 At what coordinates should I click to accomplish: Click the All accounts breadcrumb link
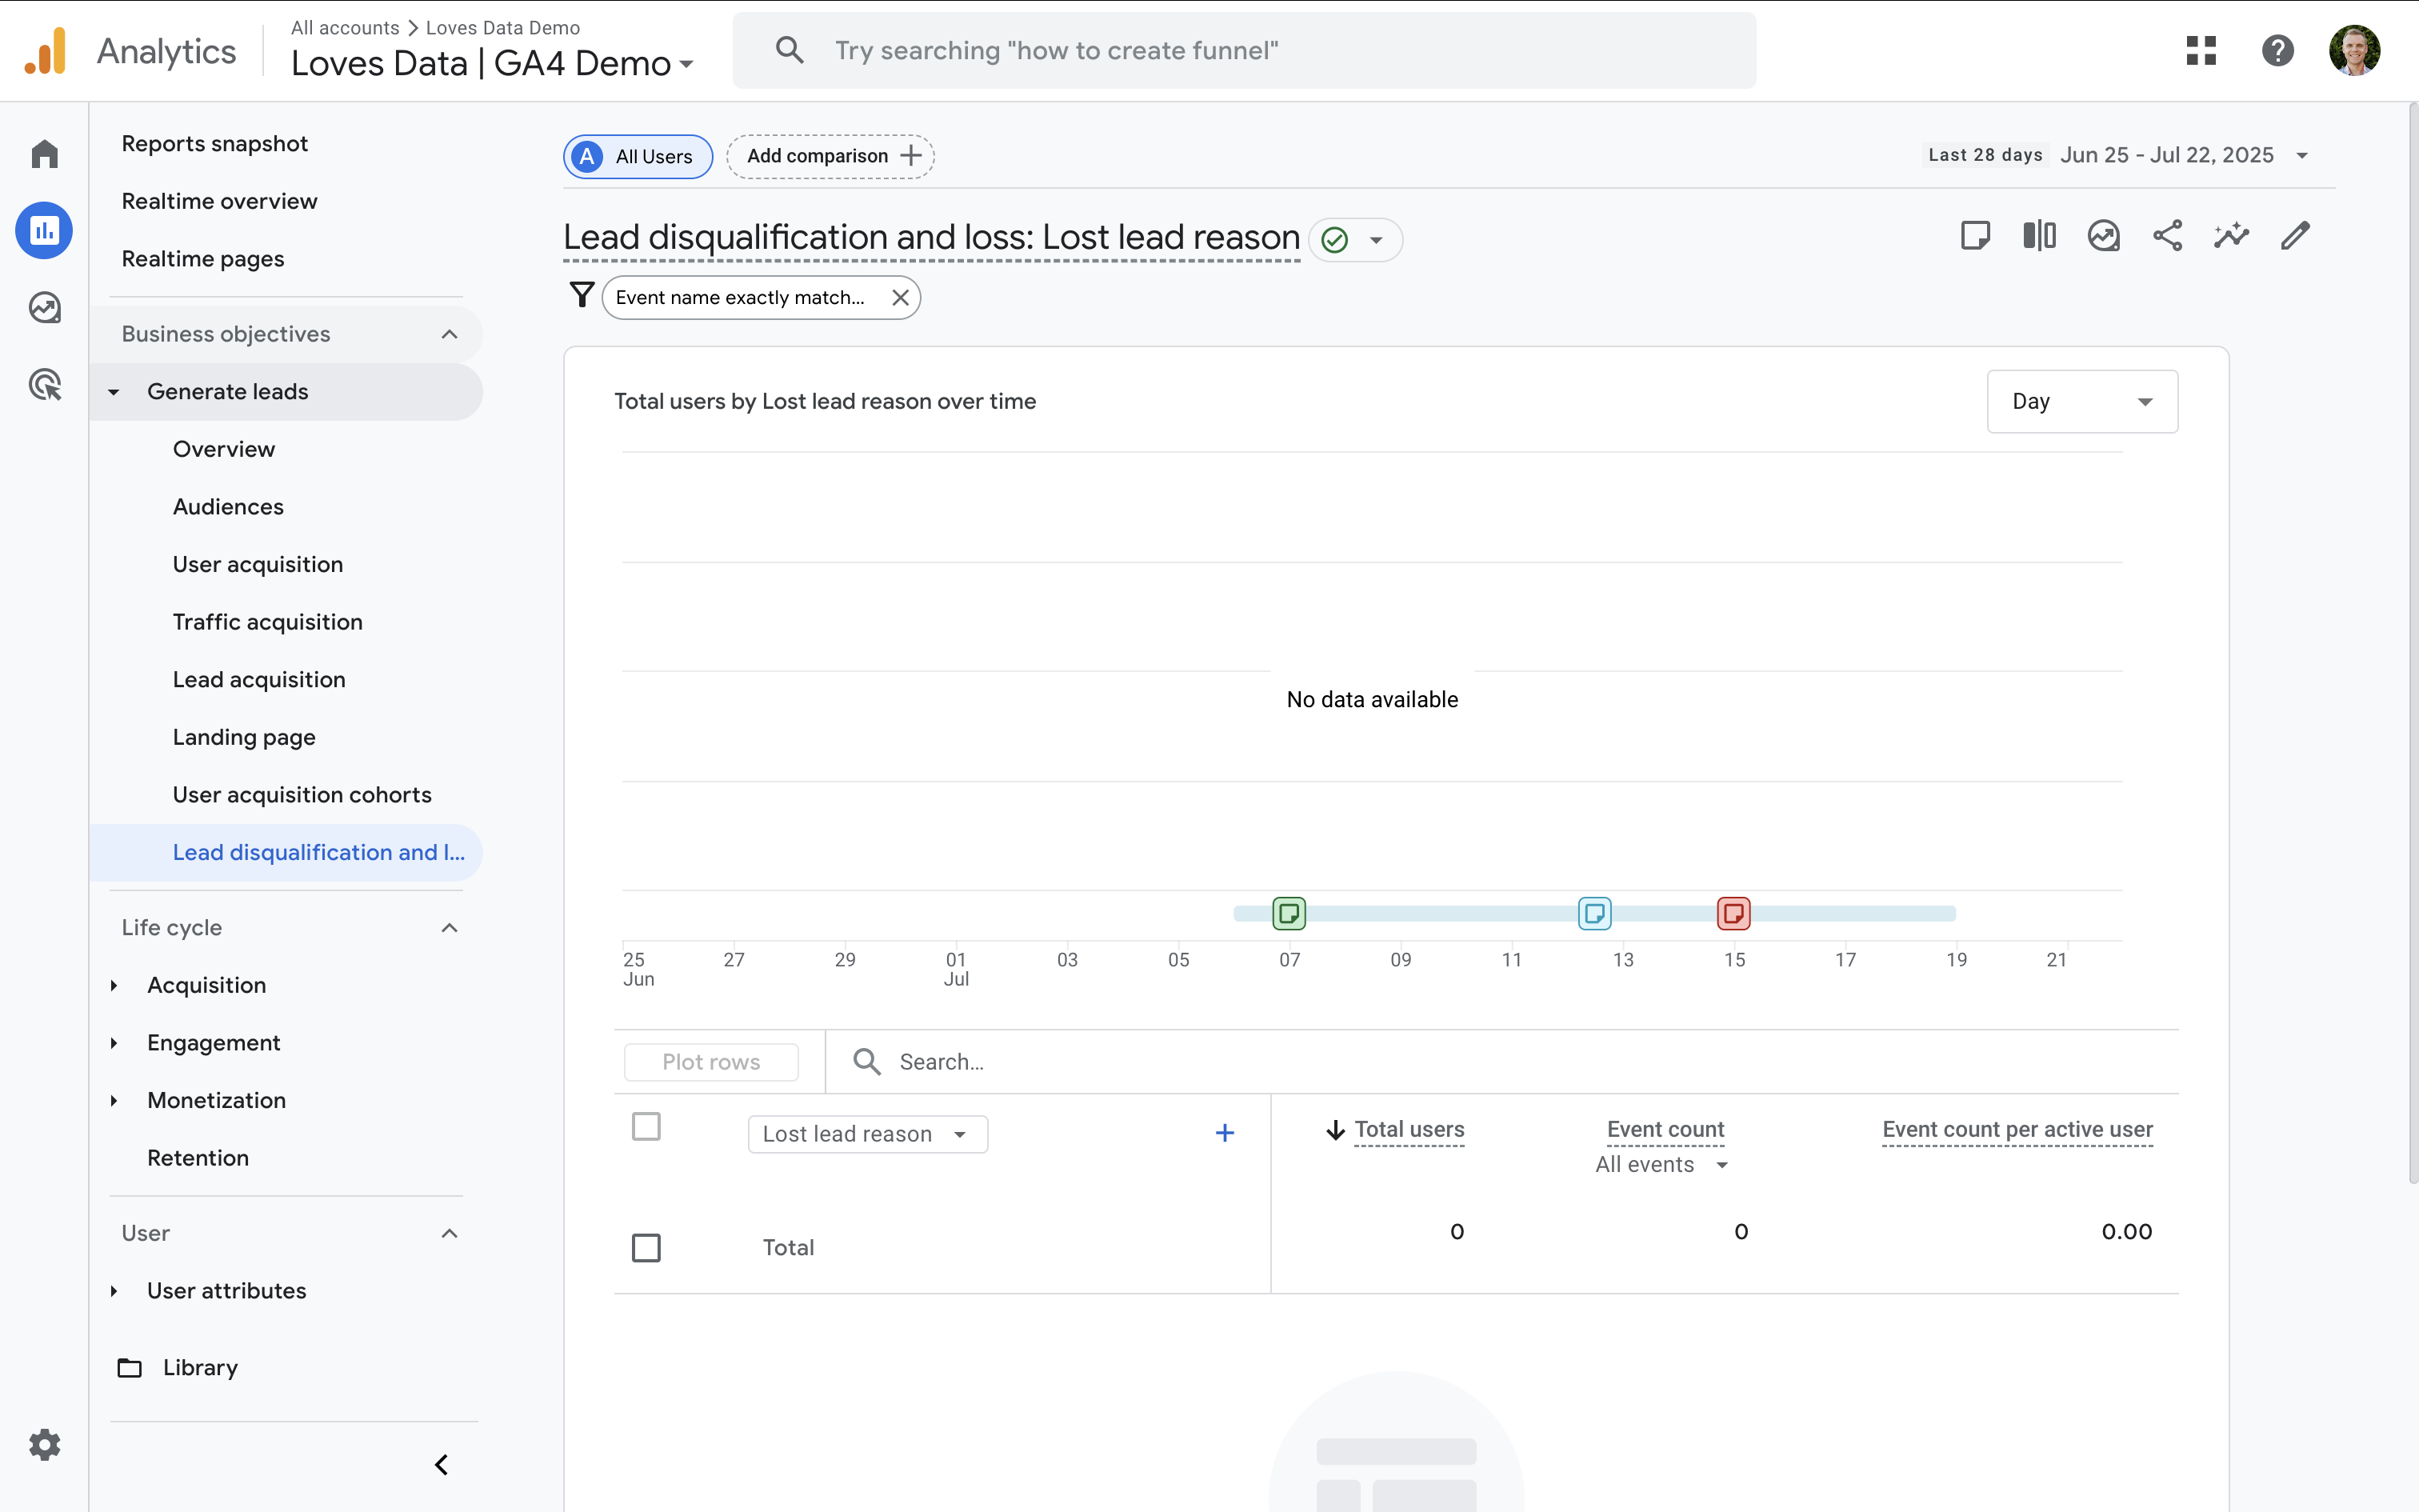pos(345,28)
